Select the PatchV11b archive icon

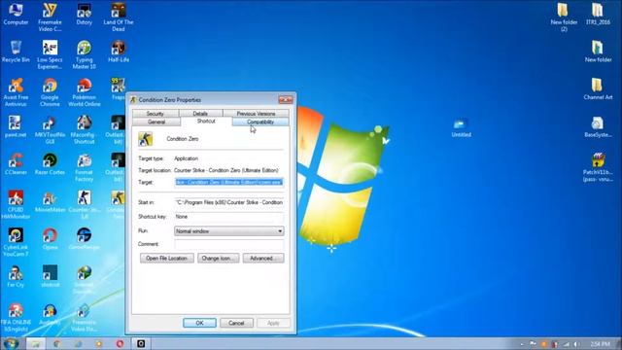[598, 167]
